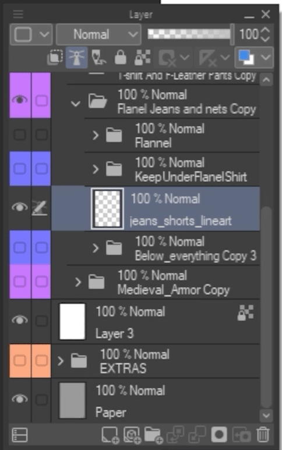
Task: Click New Raster Layer icon
Action: (x=110, y=434)
